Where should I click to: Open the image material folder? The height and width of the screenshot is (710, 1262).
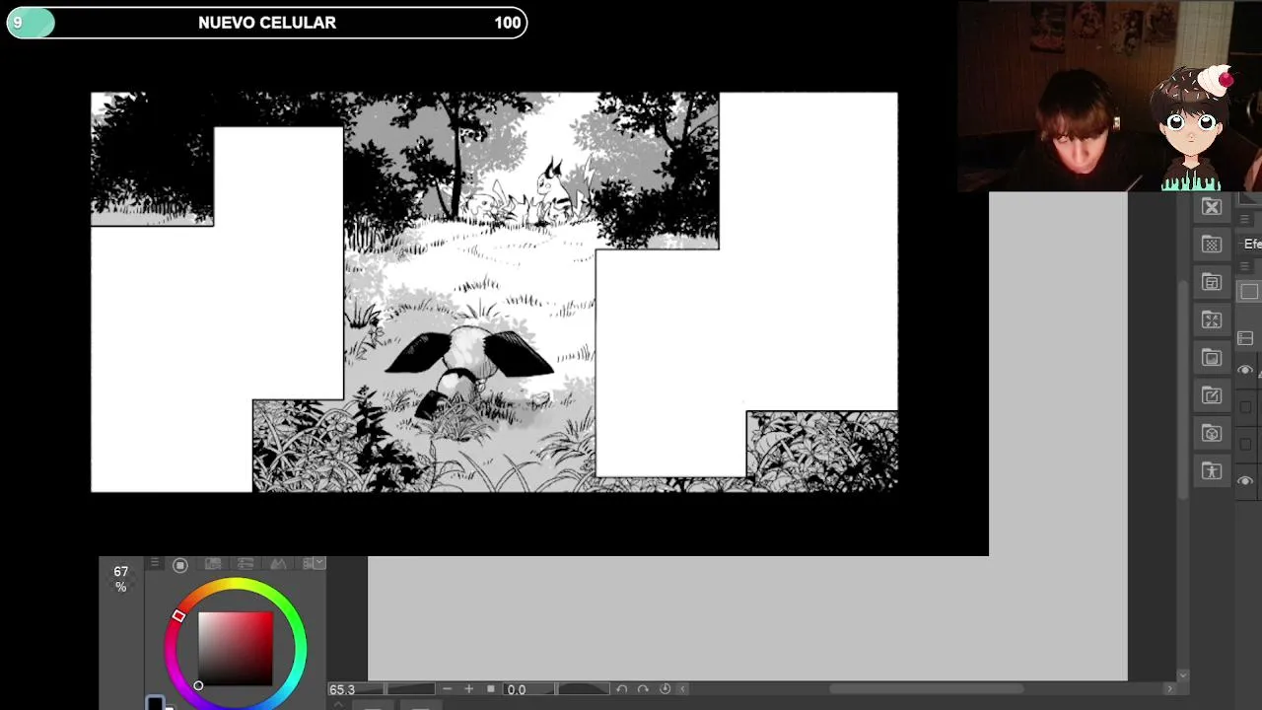tap(1212, 357)
